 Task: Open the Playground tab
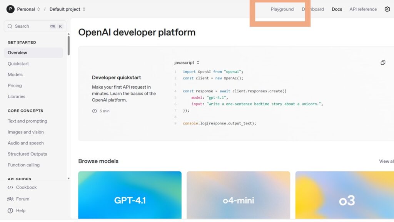click(282, 9)
